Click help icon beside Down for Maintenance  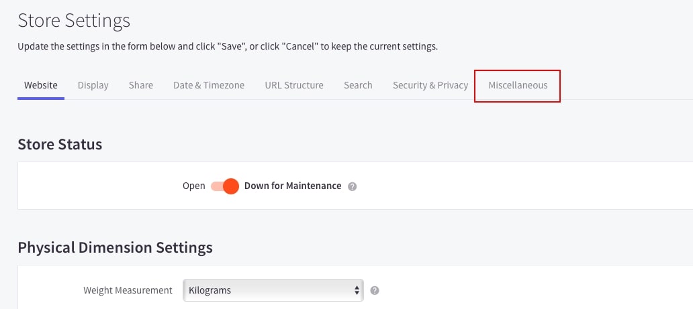(353, 186)
